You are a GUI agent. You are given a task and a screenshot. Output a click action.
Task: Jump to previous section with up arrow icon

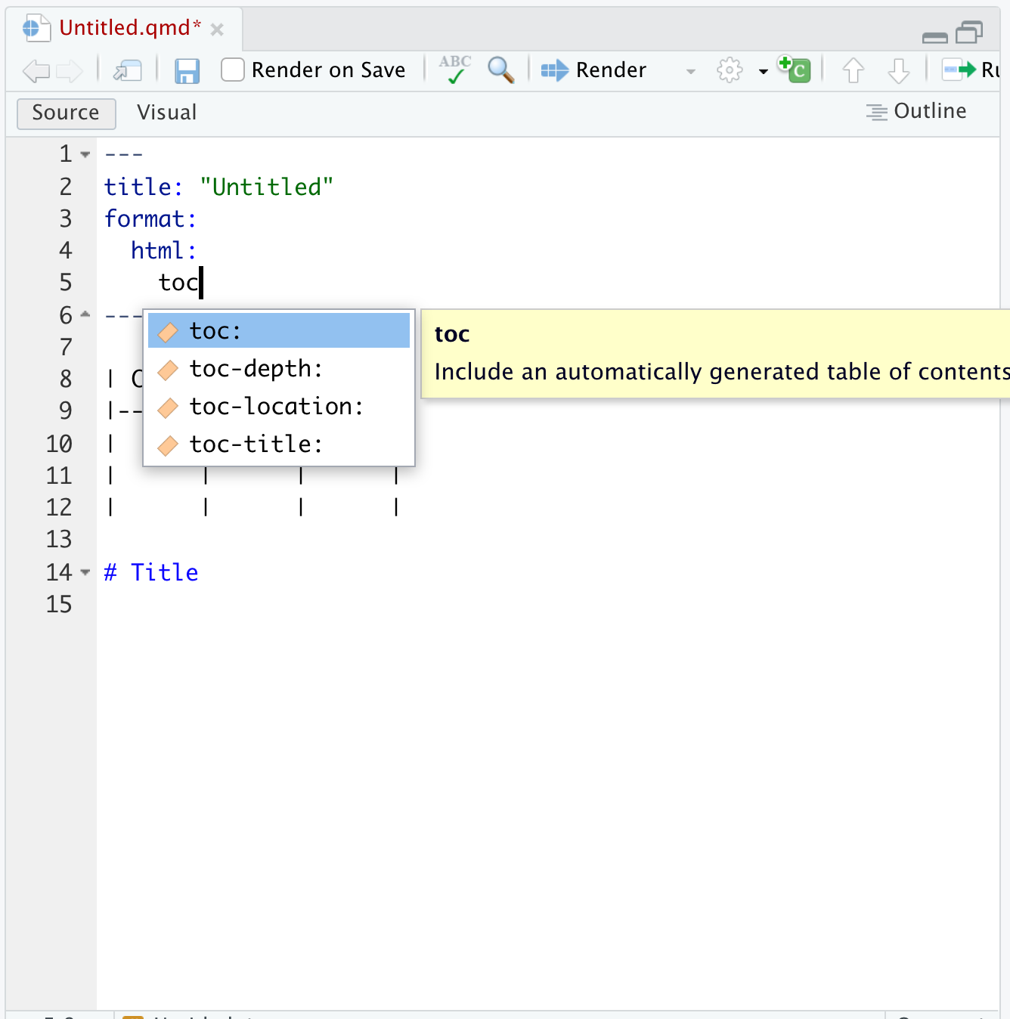(x=853, y=70)
